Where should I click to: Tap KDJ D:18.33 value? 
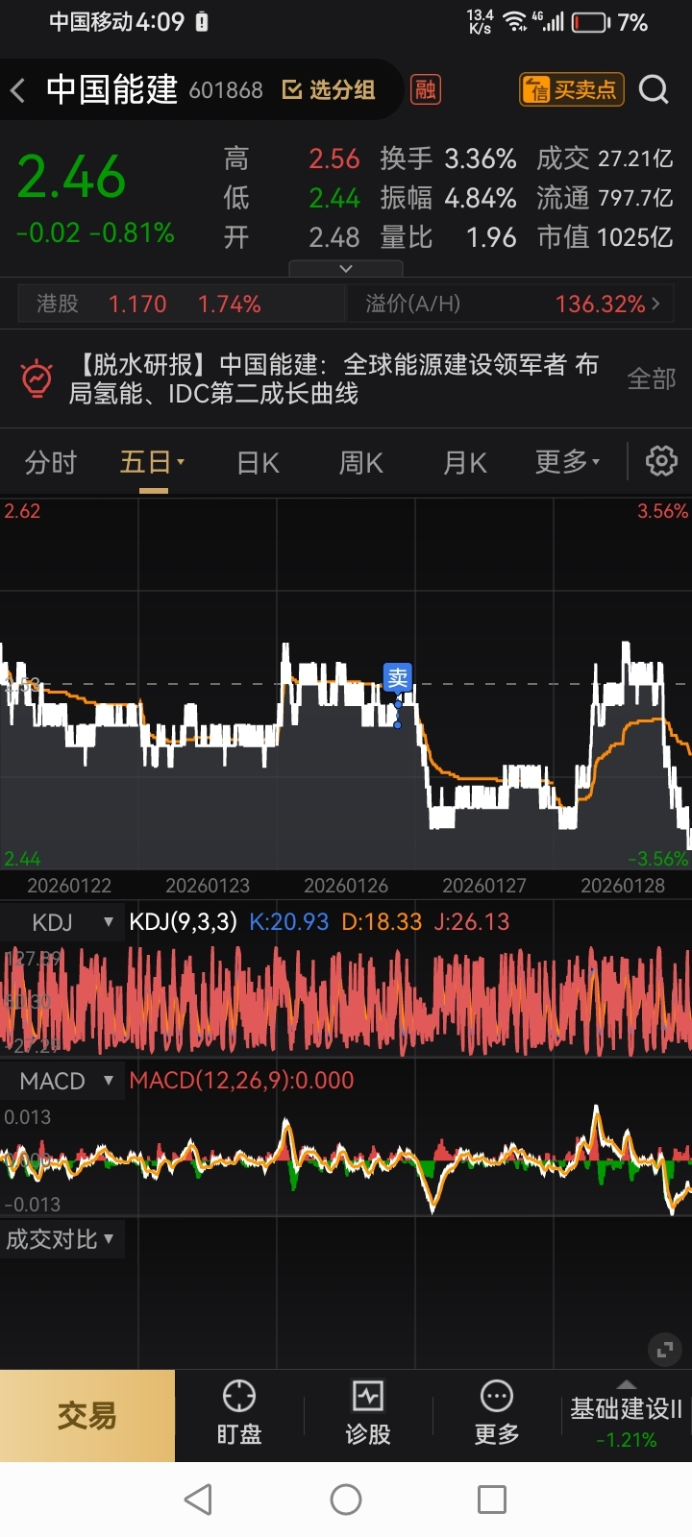[x=382, y=922]
